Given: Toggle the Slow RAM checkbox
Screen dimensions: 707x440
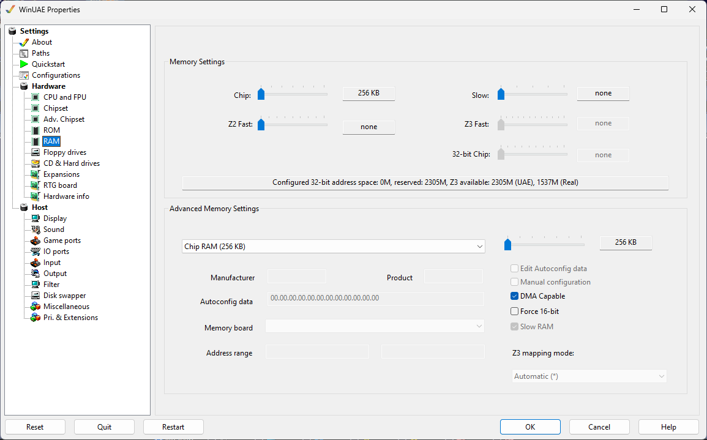Looking at the screenshot, I should point(514,327).
